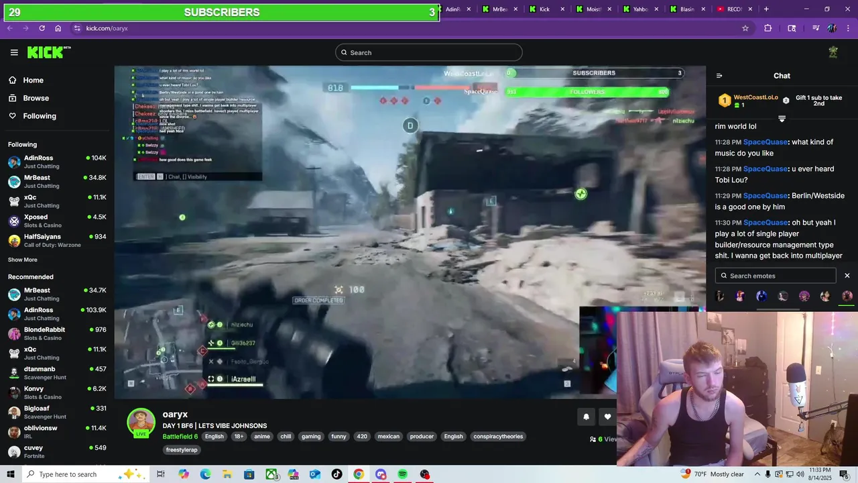
Task: Close the emote picker panel
Action: 847,276
